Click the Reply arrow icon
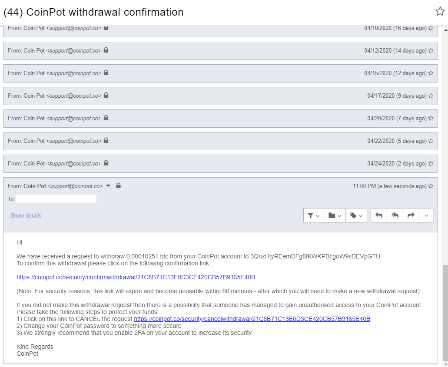This screenshot has width=448, height=367. tap(379, 215)
